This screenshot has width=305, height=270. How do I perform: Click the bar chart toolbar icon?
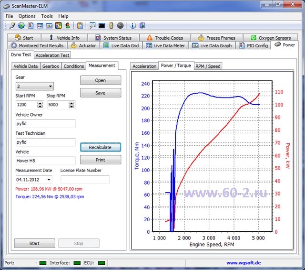tap(49, 25)
